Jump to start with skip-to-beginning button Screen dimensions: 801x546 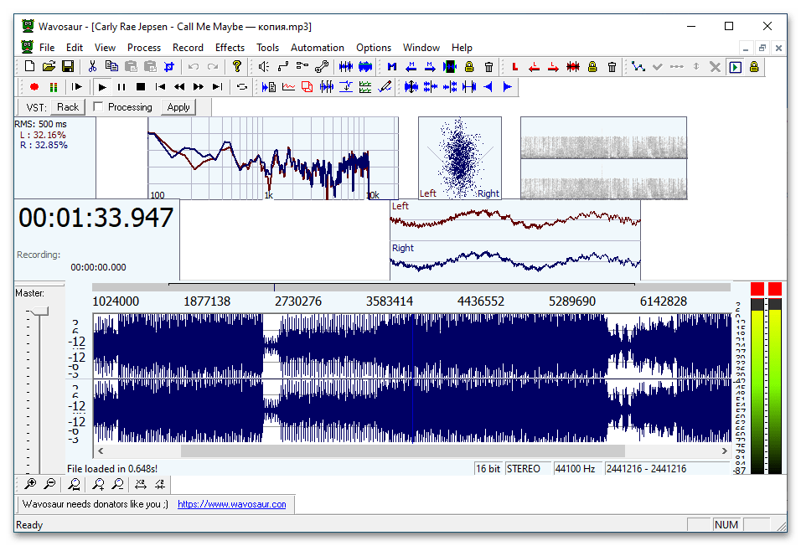click(x=160, y=87)
